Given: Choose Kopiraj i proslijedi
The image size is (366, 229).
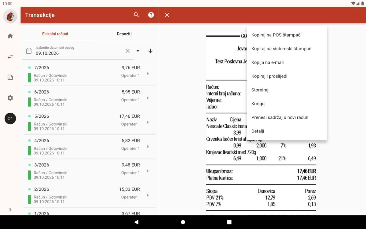Looking at the screenshot, I should coord(287,76).
